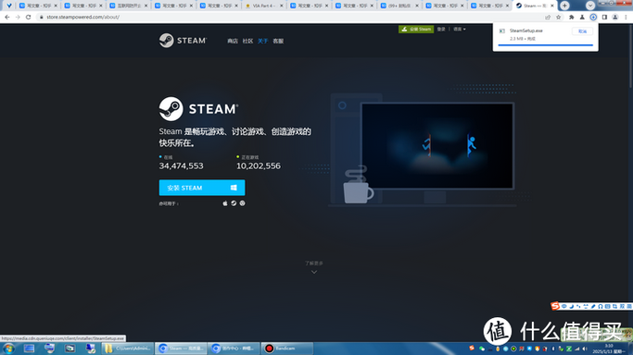Click the padlock site info icon
Image resolution: width=633 pixels, height=355 pixels.
(41, 18)
